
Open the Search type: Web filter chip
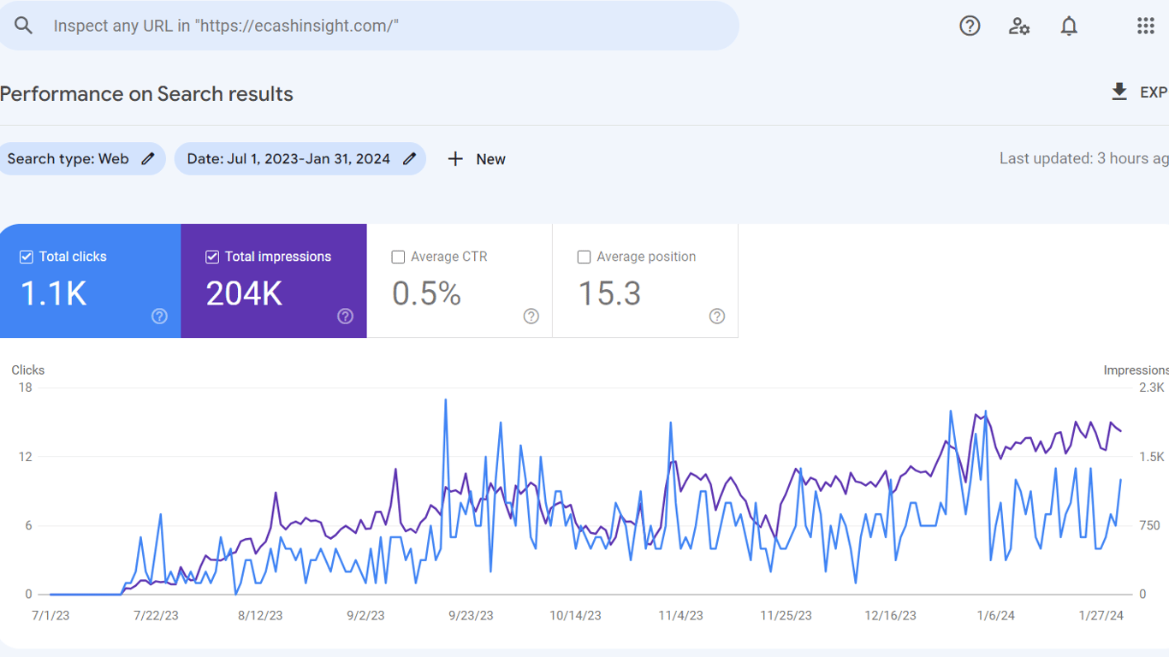(x=80, y=159)
